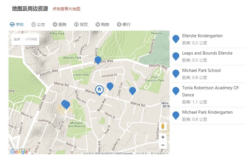Switch to the 餐饮 category tab
250x158 pixels.
point(81,24)
